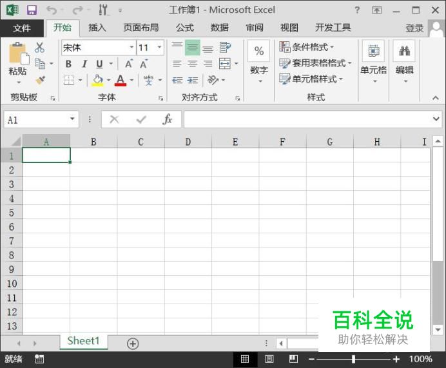Switch to the 插入 tab
This screenshot has height=368, width=446.
click(97, 28)
